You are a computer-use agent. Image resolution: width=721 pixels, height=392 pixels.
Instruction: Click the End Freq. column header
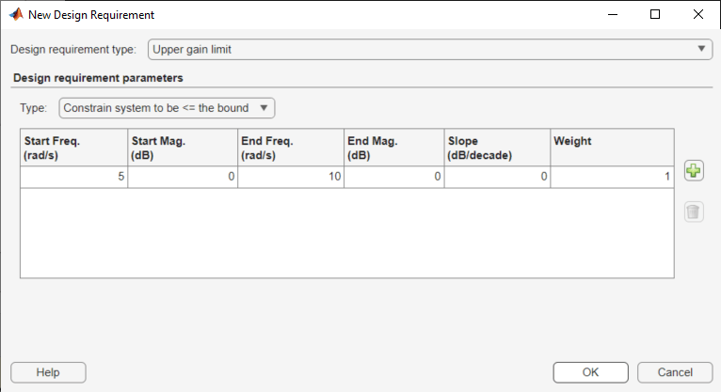click(290, 148)
